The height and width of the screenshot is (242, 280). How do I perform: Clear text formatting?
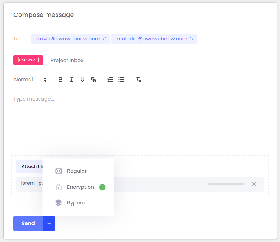(x=138, y=80)
